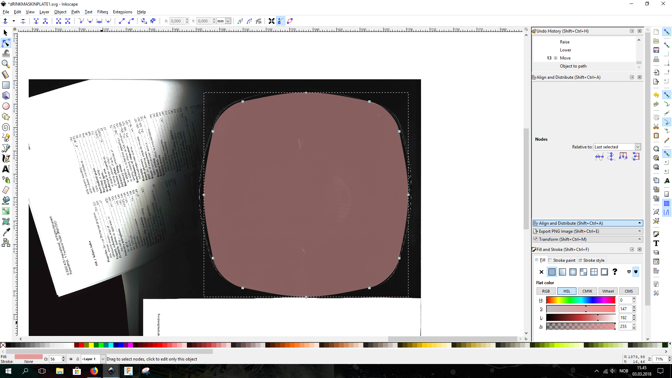The height and width of the screenshot is (378, 672).
Task: Toggle layer visibility eye in status bar
Action: (x=71, y=359)
